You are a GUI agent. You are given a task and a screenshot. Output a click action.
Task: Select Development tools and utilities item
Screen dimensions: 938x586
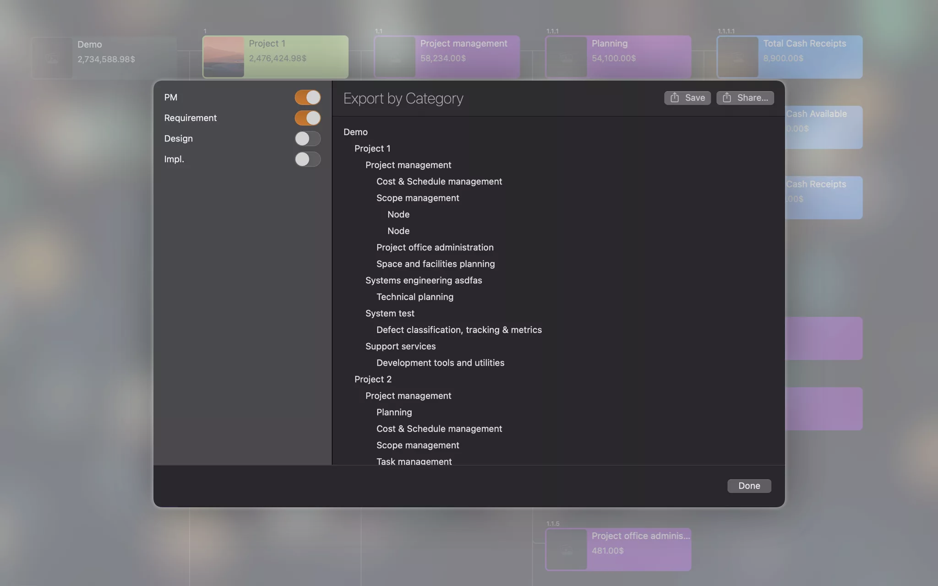440,363
